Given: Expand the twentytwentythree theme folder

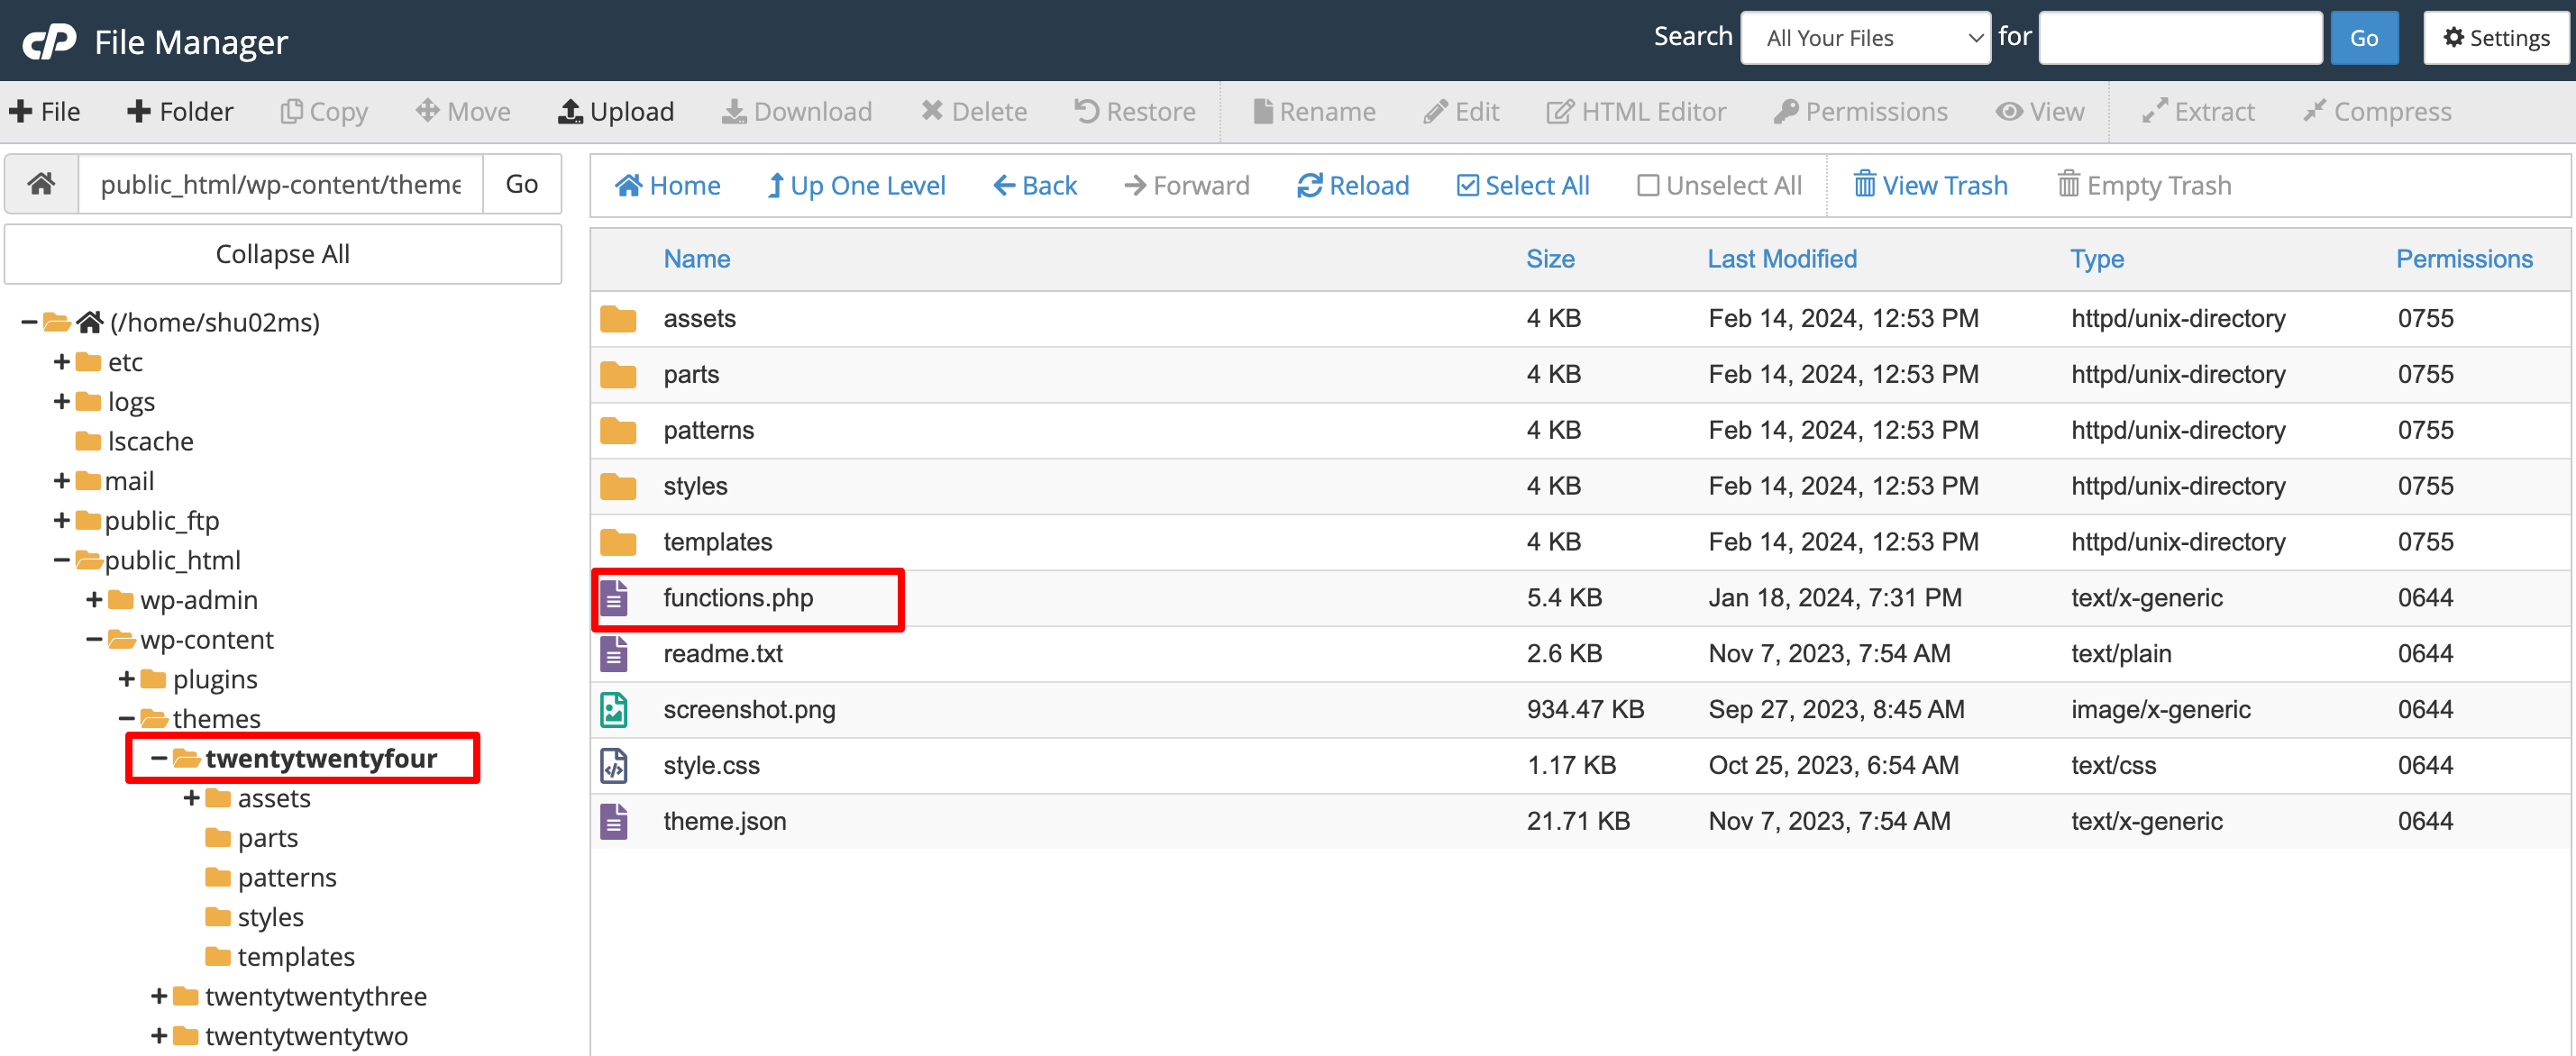Looking at the screenshot, I should point(158,996).
